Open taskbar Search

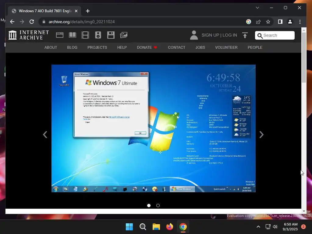143,227
